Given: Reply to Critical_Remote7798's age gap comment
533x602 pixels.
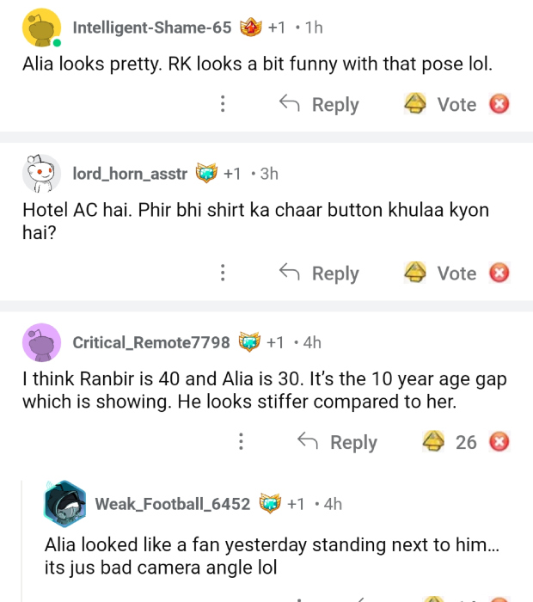Looking at the screenshot, I should click(338, 442).
